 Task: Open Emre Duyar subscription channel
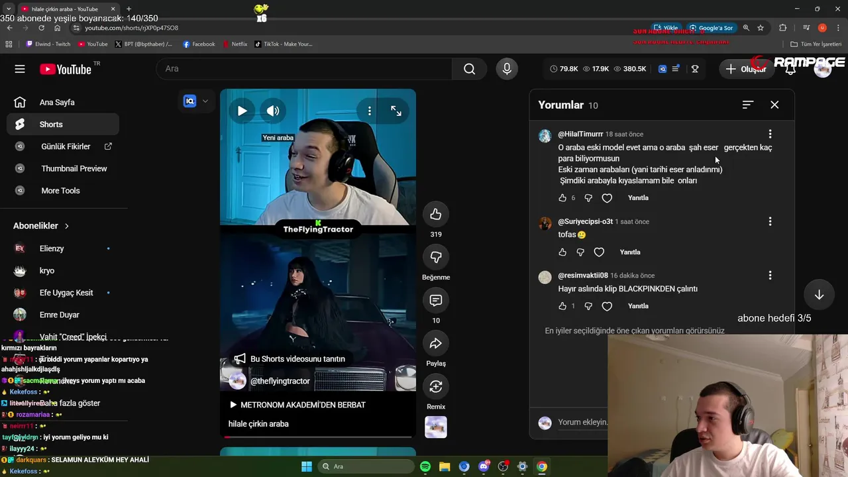(63, 315)
